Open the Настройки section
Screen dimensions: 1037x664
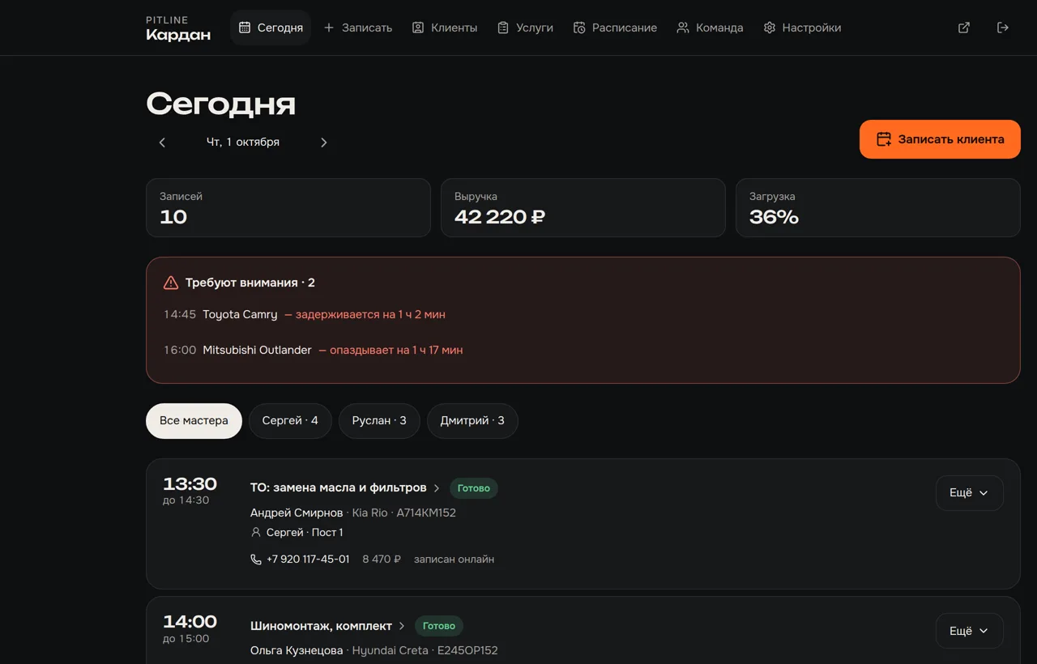point(802,28)
